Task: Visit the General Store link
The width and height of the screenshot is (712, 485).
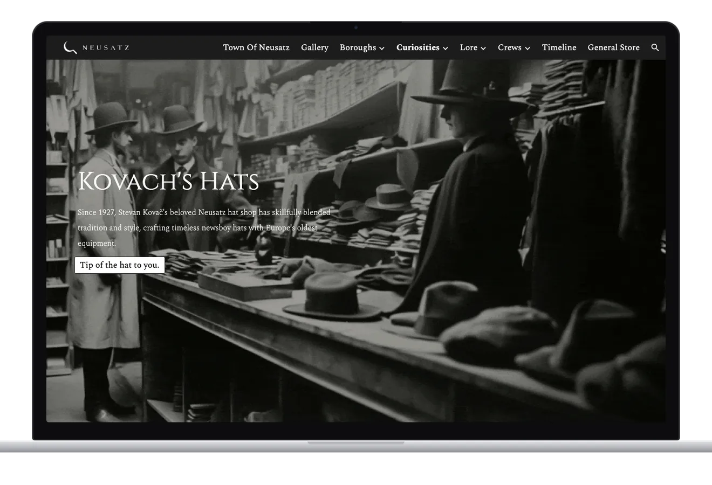Action: coord(613,47)
